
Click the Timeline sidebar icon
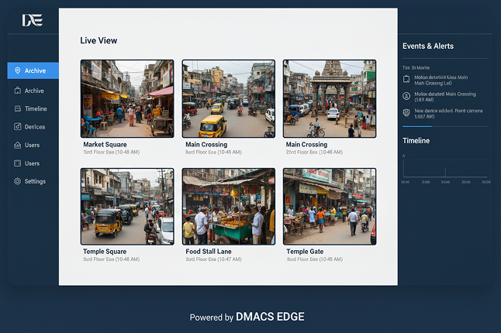pos(18,108)
